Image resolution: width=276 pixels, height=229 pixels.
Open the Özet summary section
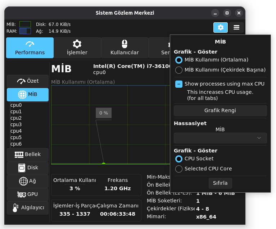pyautogui.click(x=28, y=81)
